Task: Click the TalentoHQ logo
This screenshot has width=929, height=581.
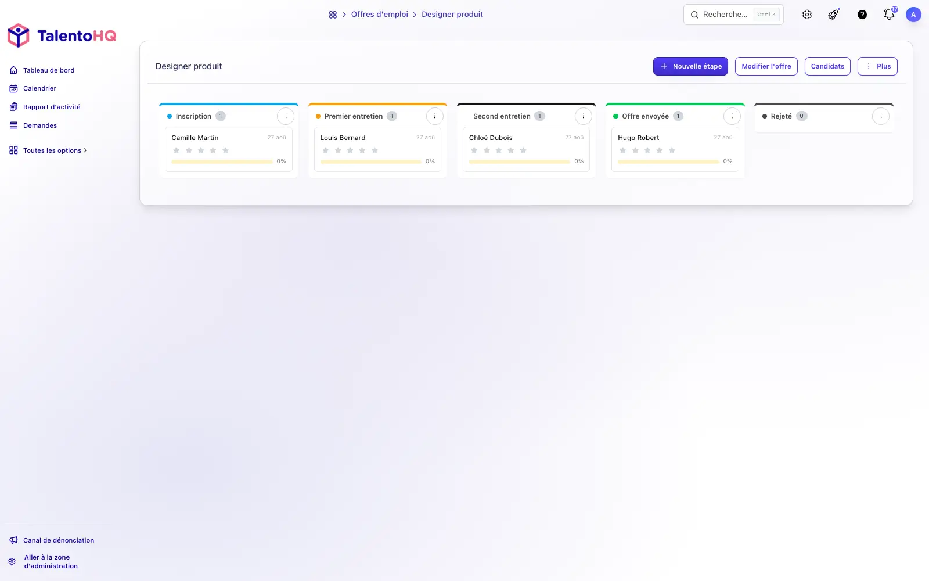Action: [62, 35]
